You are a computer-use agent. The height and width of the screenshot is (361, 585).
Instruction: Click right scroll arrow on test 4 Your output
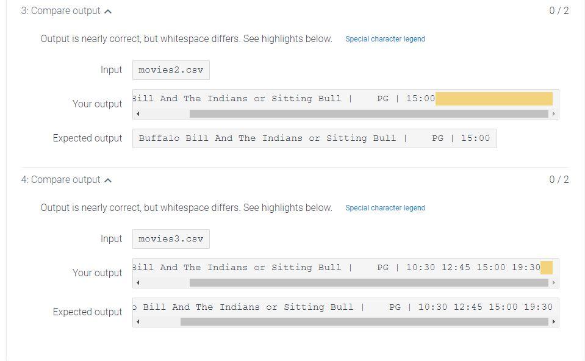[x=554, y=282]
